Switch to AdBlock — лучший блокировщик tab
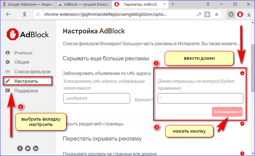 [84, 4]
